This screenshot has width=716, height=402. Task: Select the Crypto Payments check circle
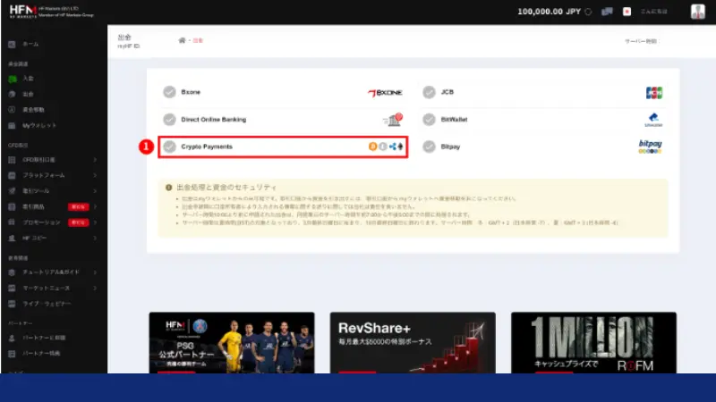[169, 147]
